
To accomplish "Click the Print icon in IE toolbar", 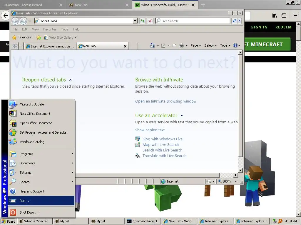I will tap(181, 45).
